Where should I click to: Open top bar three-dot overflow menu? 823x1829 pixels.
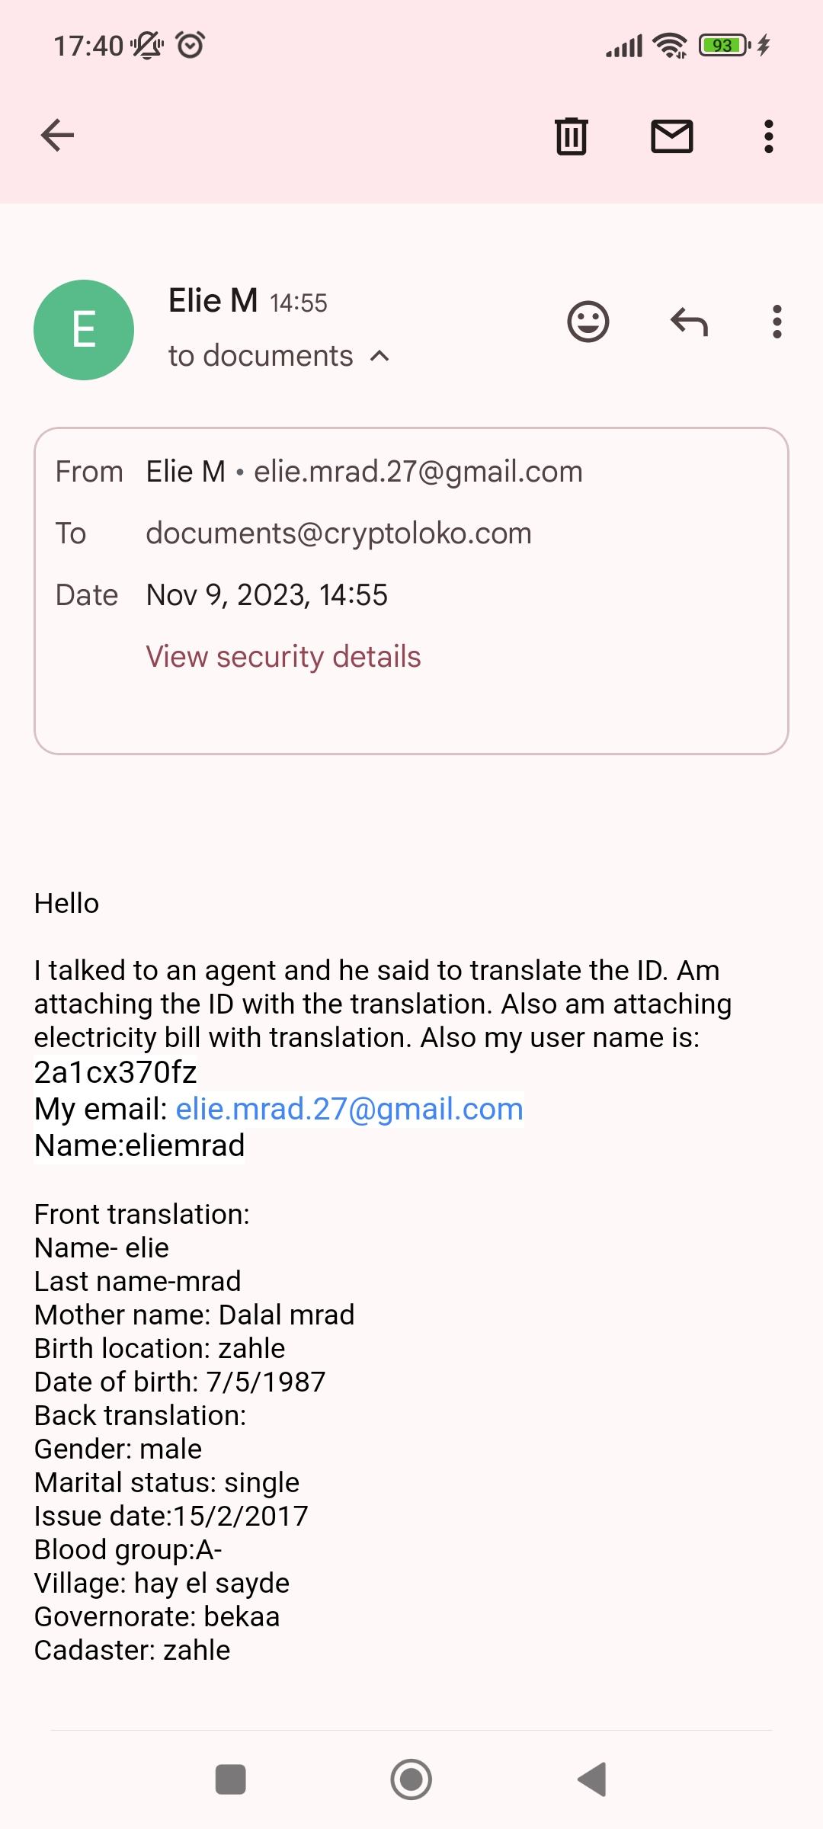coord(768,136)
